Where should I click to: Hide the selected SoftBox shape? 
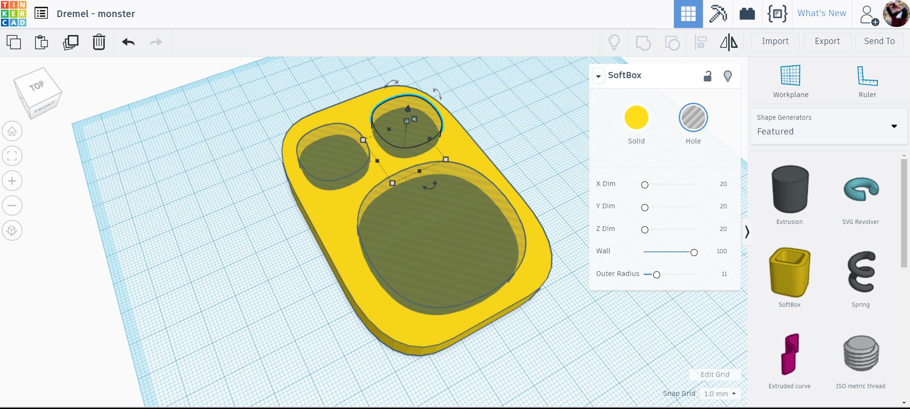pos(728,76)
